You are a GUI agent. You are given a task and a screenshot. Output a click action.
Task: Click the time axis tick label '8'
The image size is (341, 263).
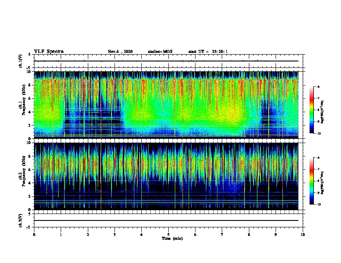coord(249,234)
